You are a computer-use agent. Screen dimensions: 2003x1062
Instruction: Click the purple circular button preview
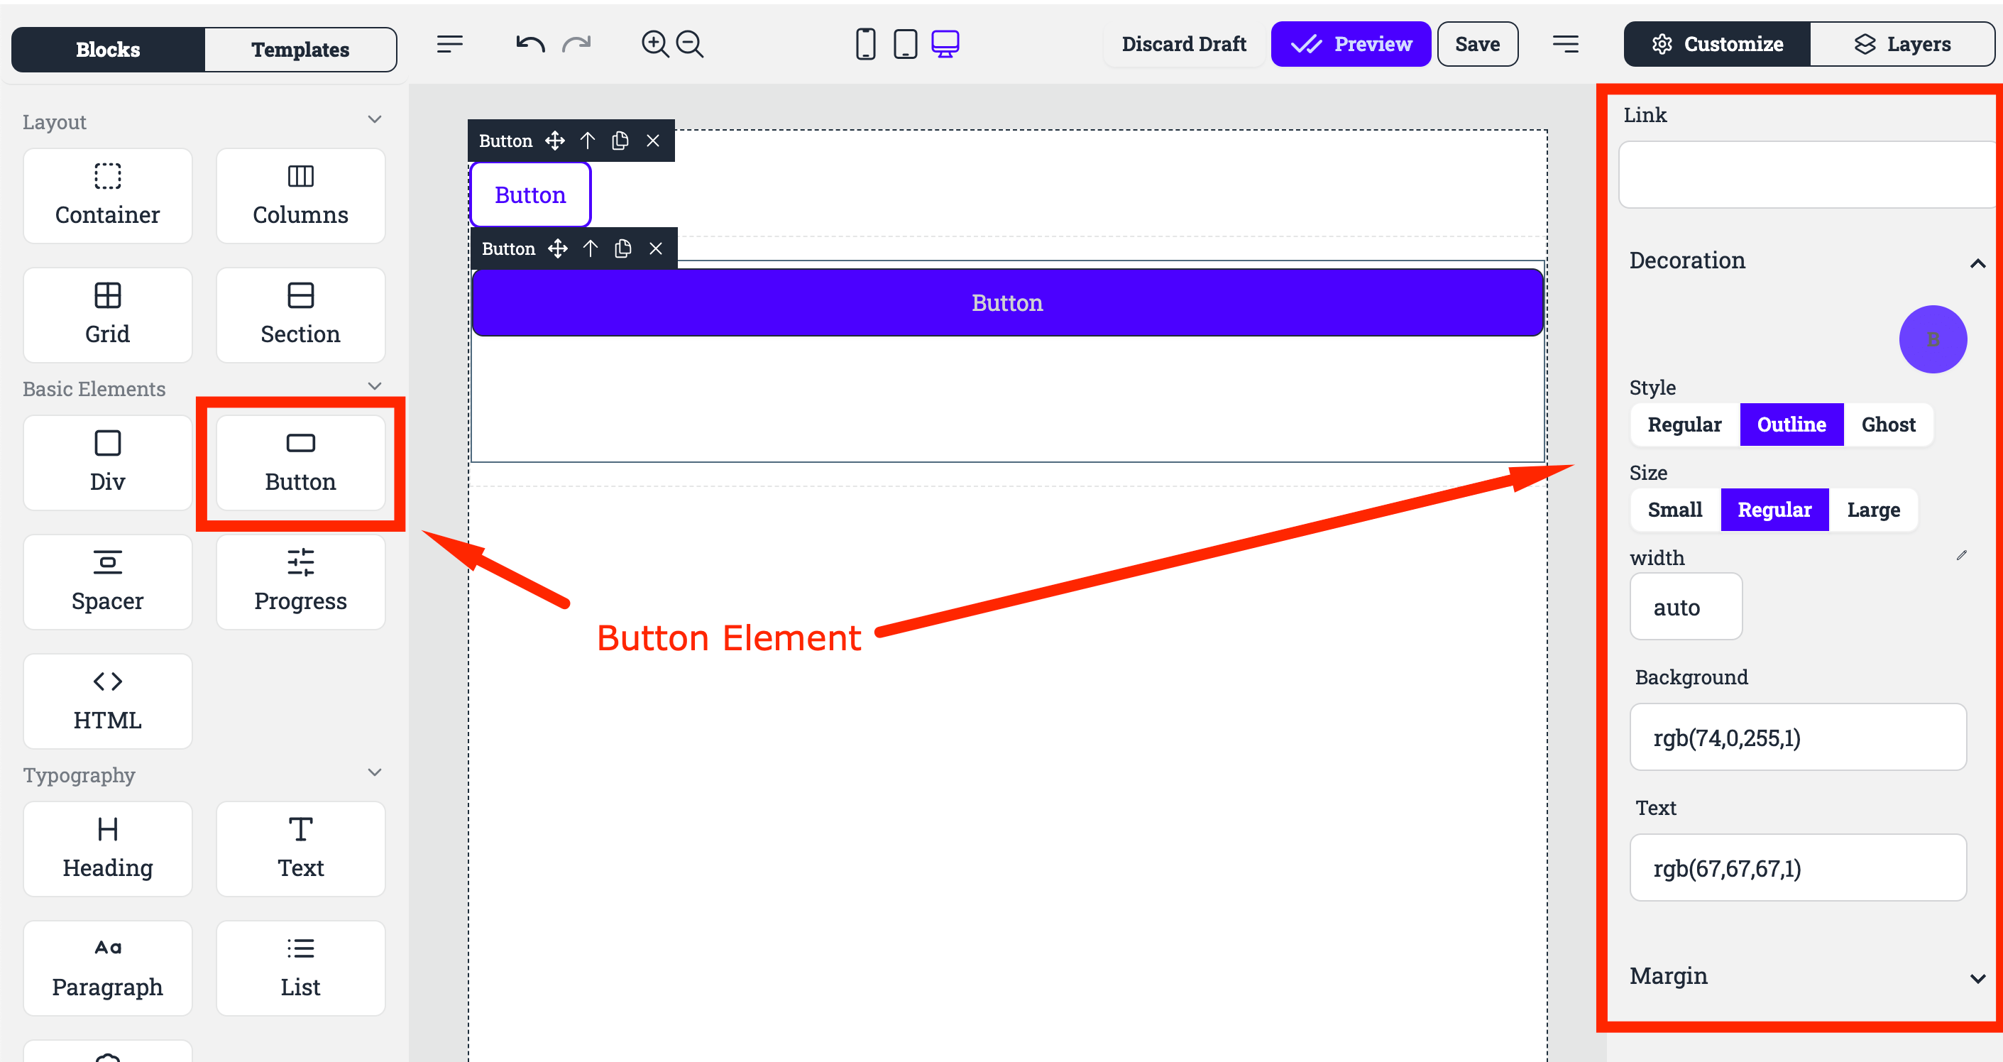coord(1933,339)
